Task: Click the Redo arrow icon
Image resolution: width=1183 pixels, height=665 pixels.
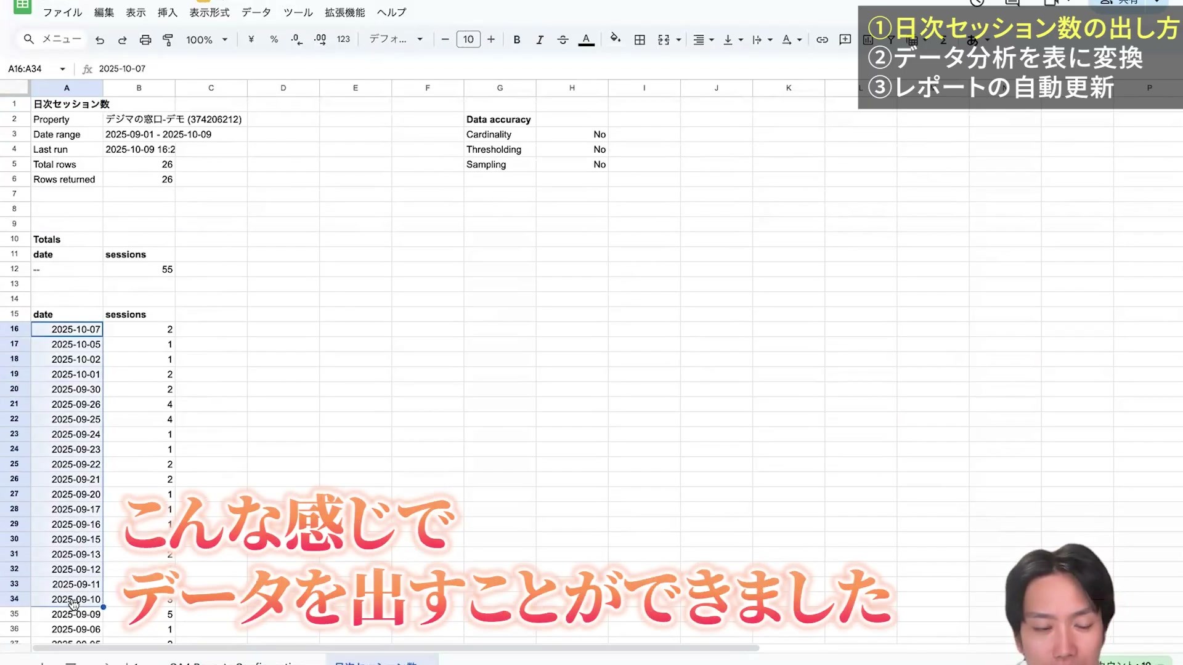Action: (x=123, y=40)
